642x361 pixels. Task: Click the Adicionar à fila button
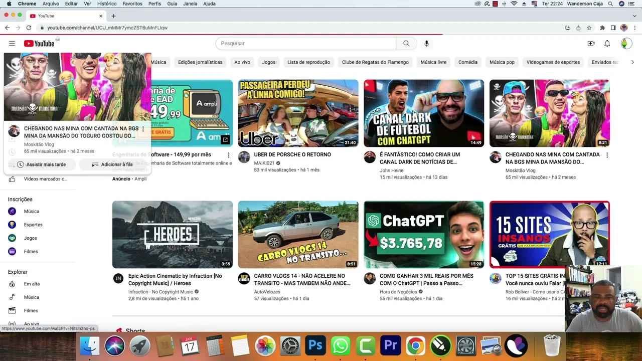[x=112, y=164]
